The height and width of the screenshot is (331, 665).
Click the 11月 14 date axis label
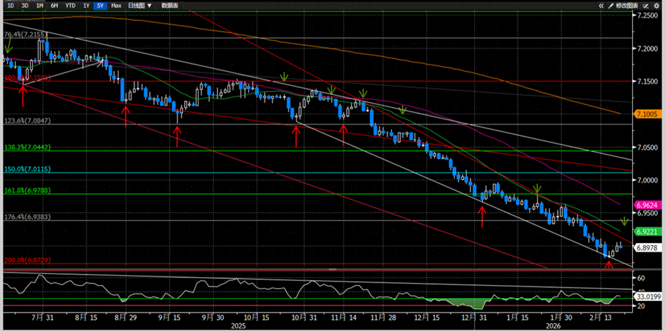344,317
